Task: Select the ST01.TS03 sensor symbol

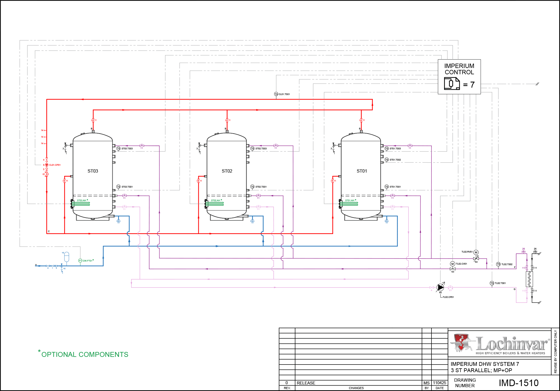Action: pyautogui.click(x=387, y=149)
